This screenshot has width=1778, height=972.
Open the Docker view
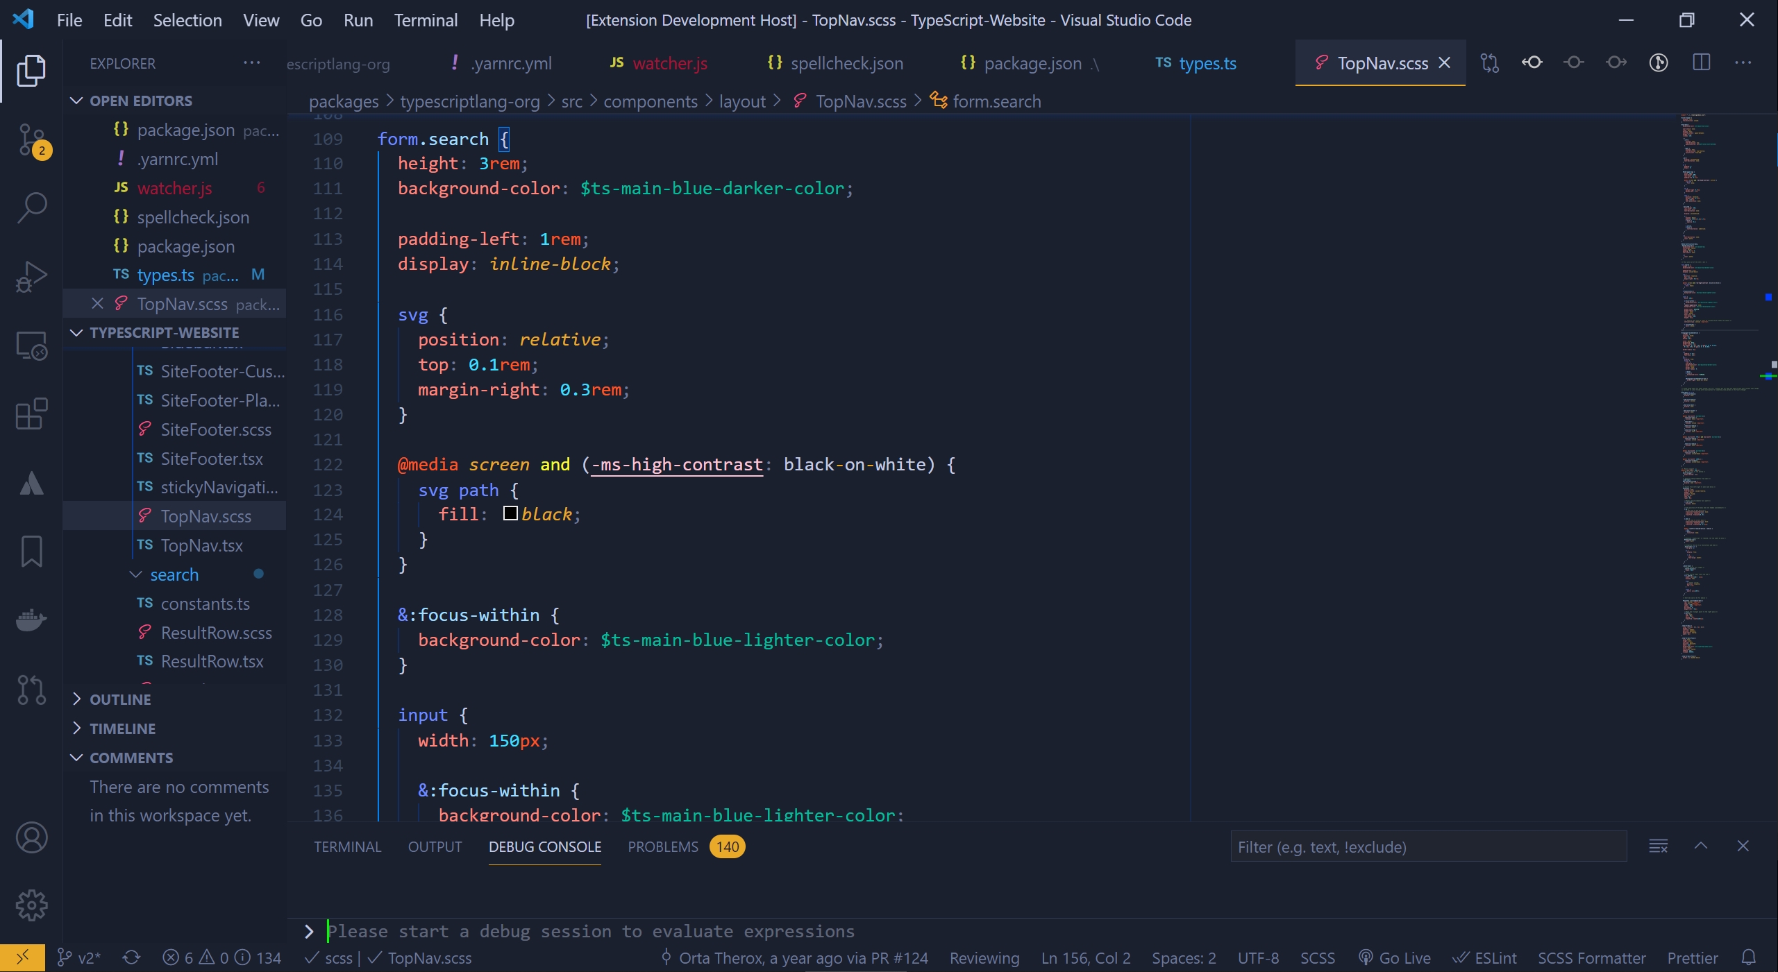(31, 620)
